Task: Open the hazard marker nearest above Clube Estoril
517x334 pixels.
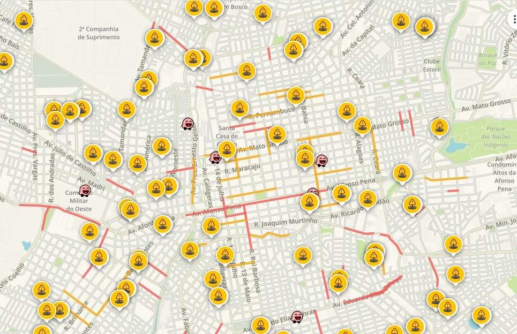Action: click(x=425, y=26)
